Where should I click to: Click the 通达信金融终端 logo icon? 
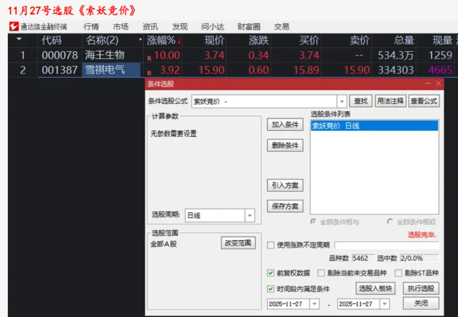point(14,27)
